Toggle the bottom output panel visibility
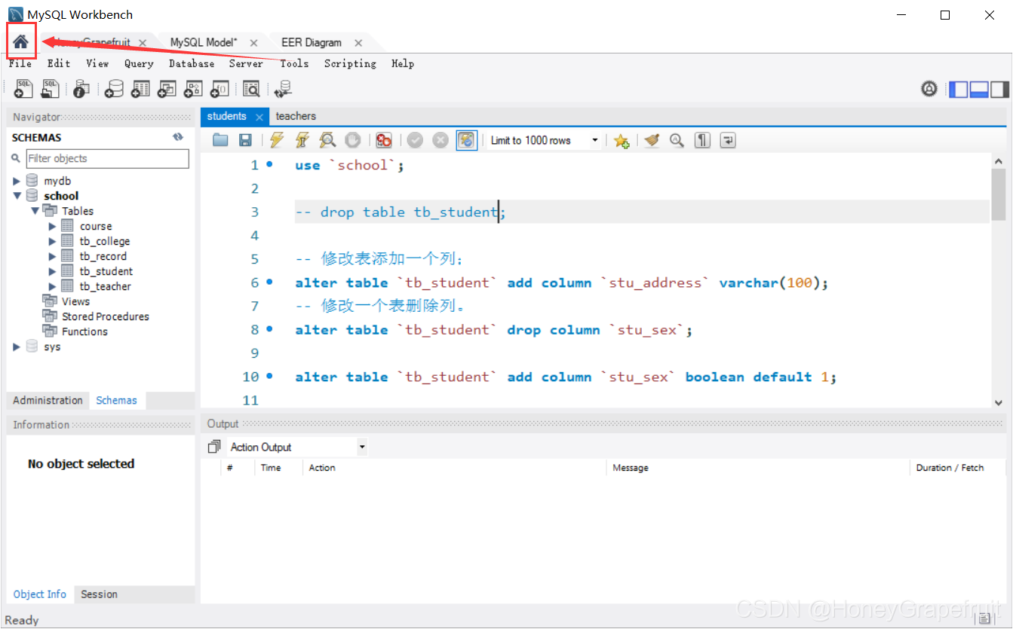 (979, 90)
